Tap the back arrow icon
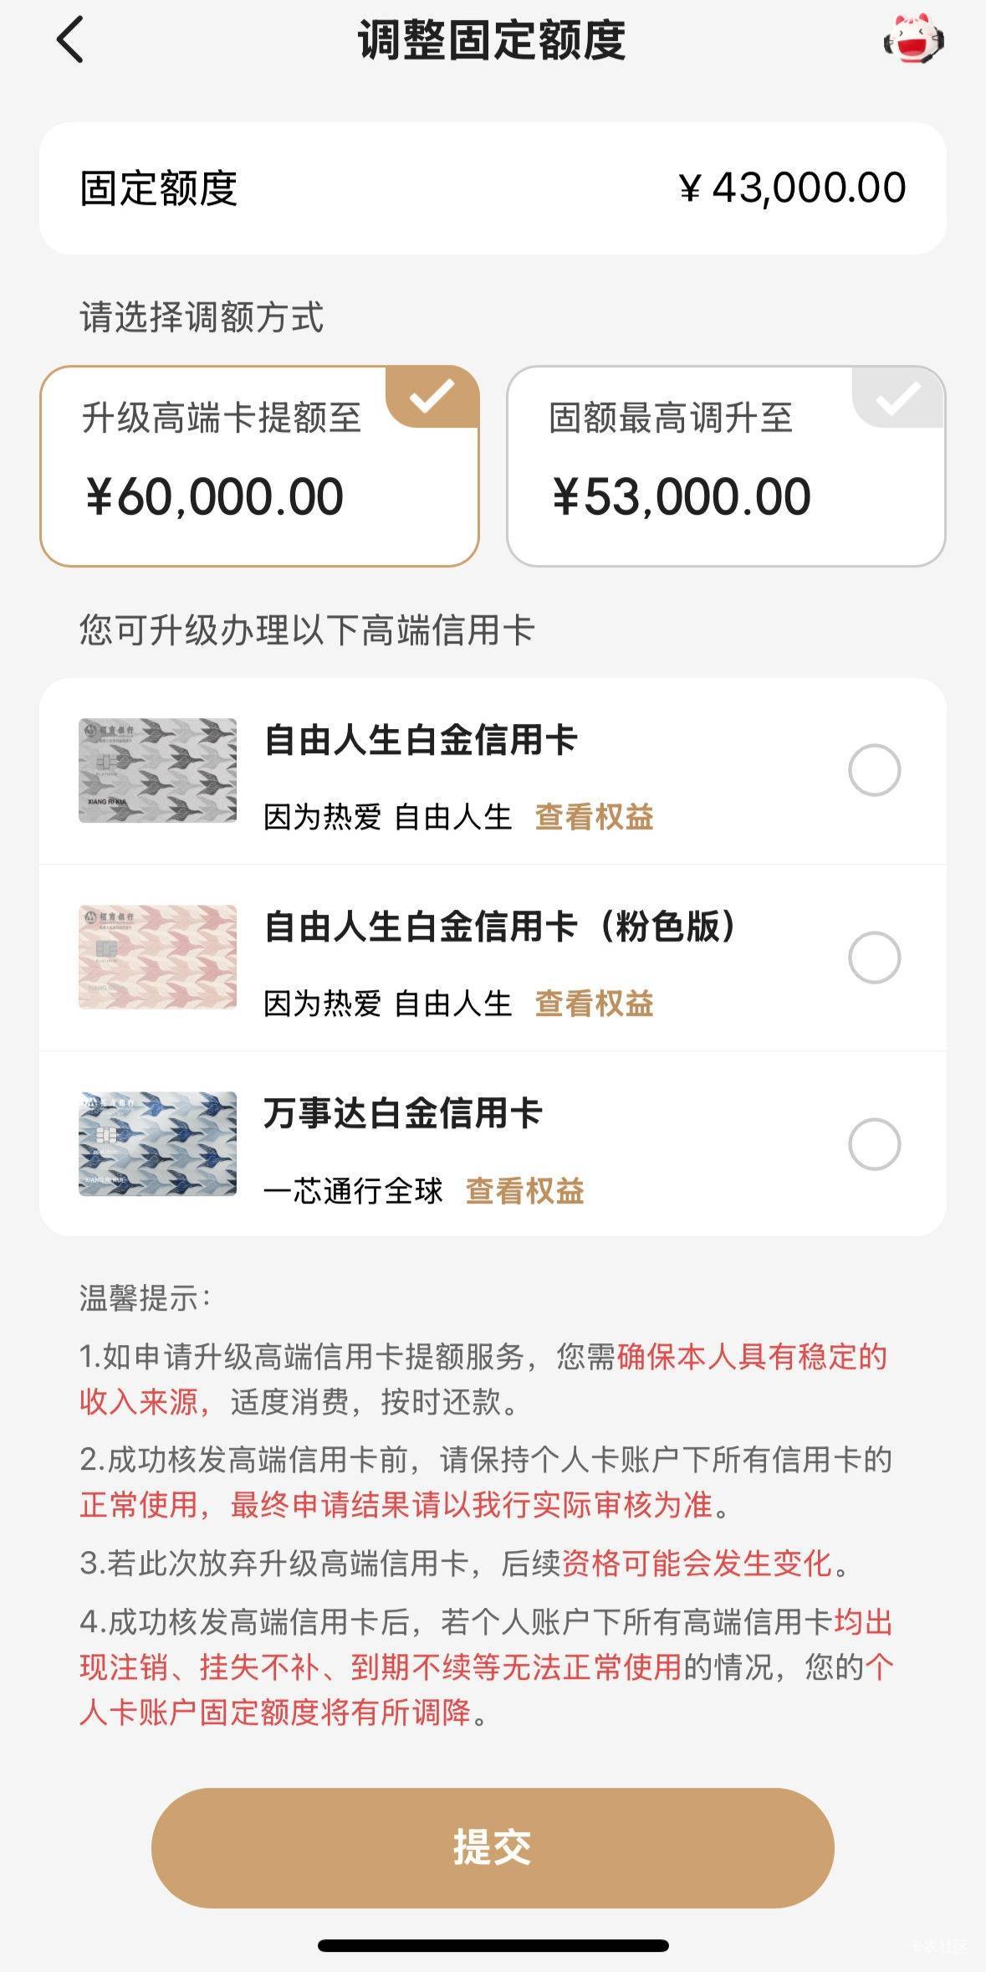Screen dimensions: 986x1972 click(71, 40)
